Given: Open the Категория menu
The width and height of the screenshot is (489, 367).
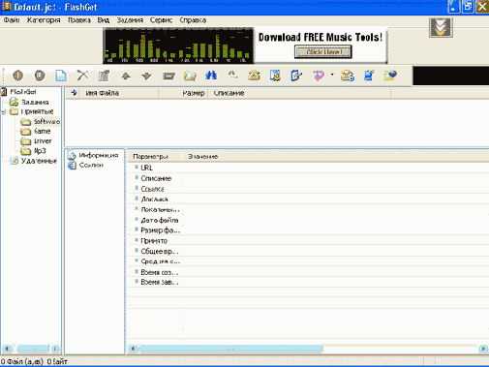Looking at the screenshot, I should (x=44, y=20).
